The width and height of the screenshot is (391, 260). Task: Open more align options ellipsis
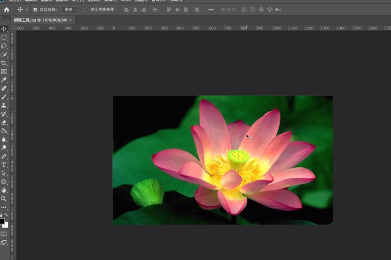click(x=211, y=10)
